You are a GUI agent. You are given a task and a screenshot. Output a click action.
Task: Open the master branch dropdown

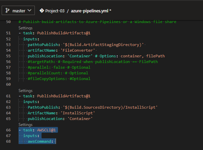click(18, 11)
